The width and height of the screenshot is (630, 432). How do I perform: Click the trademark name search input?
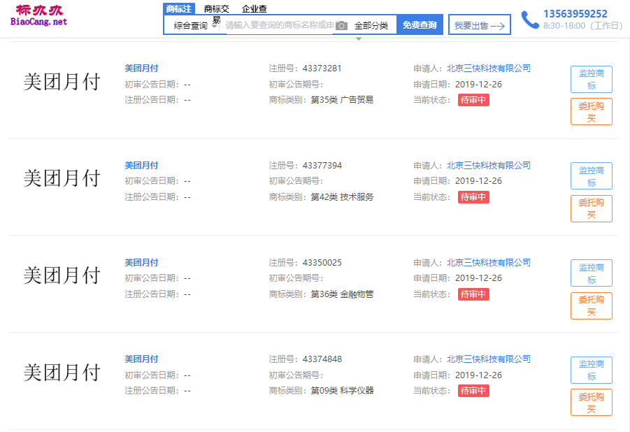[x=280, y=25]
